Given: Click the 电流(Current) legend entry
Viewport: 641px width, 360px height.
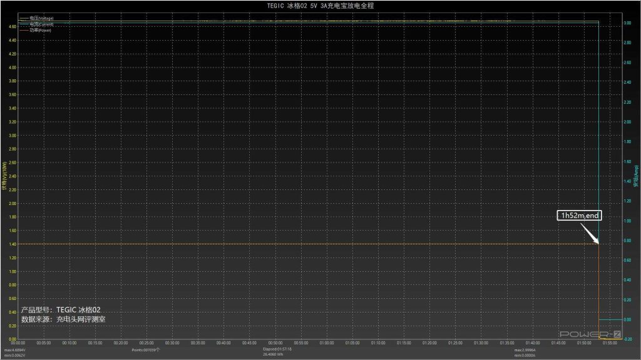Looking at the screenshot, I should (36, 24).
